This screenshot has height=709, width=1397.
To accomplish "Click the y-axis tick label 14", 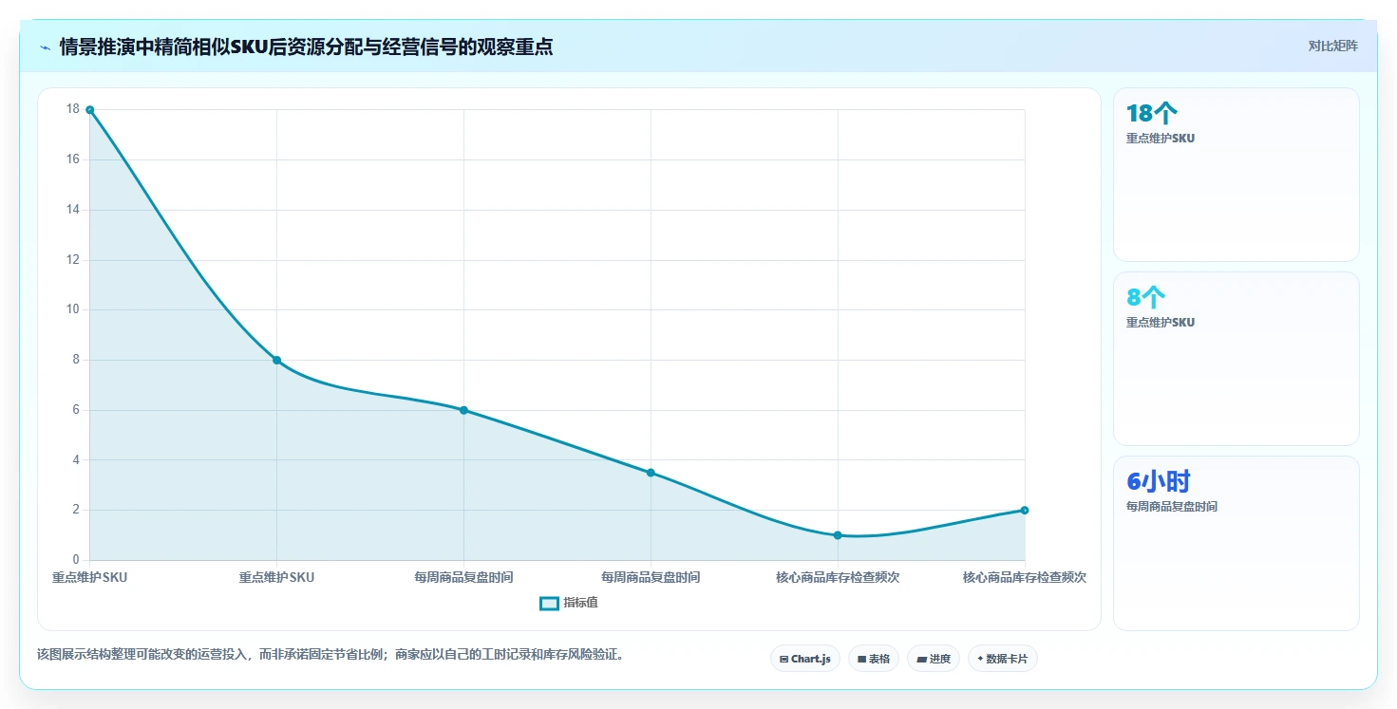I will [x=73, y=210].
